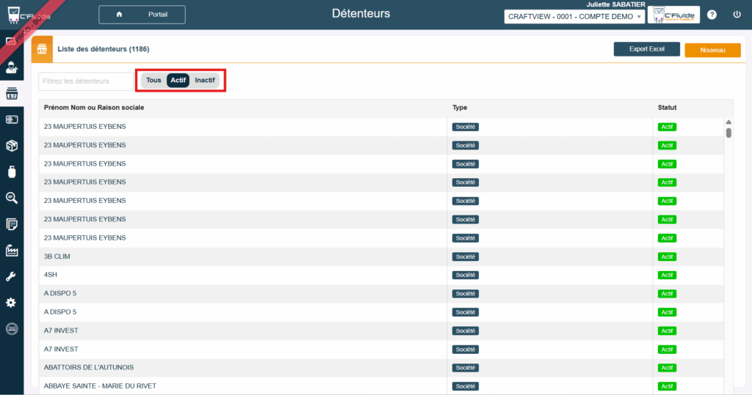Screen dimensions: 752x395
Task: Select the 'Tous' filter option
Action: (x=153, y=81)
